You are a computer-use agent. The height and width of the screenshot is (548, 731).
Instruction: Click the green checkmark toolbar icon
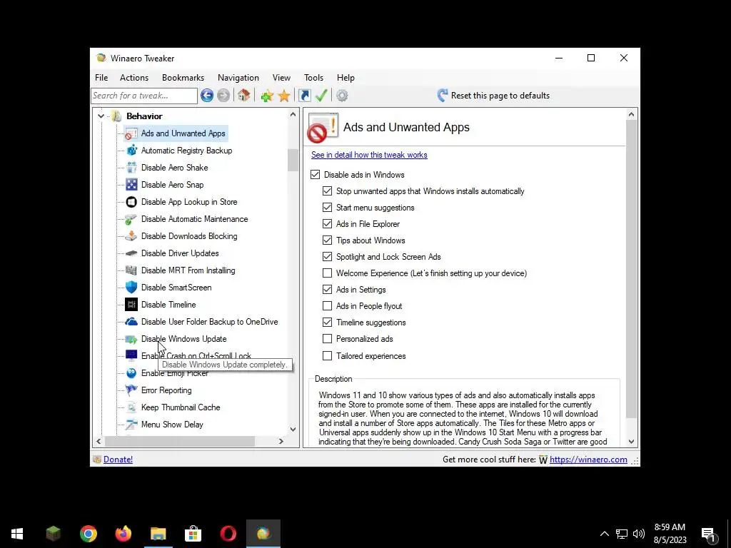click(321, 96)
